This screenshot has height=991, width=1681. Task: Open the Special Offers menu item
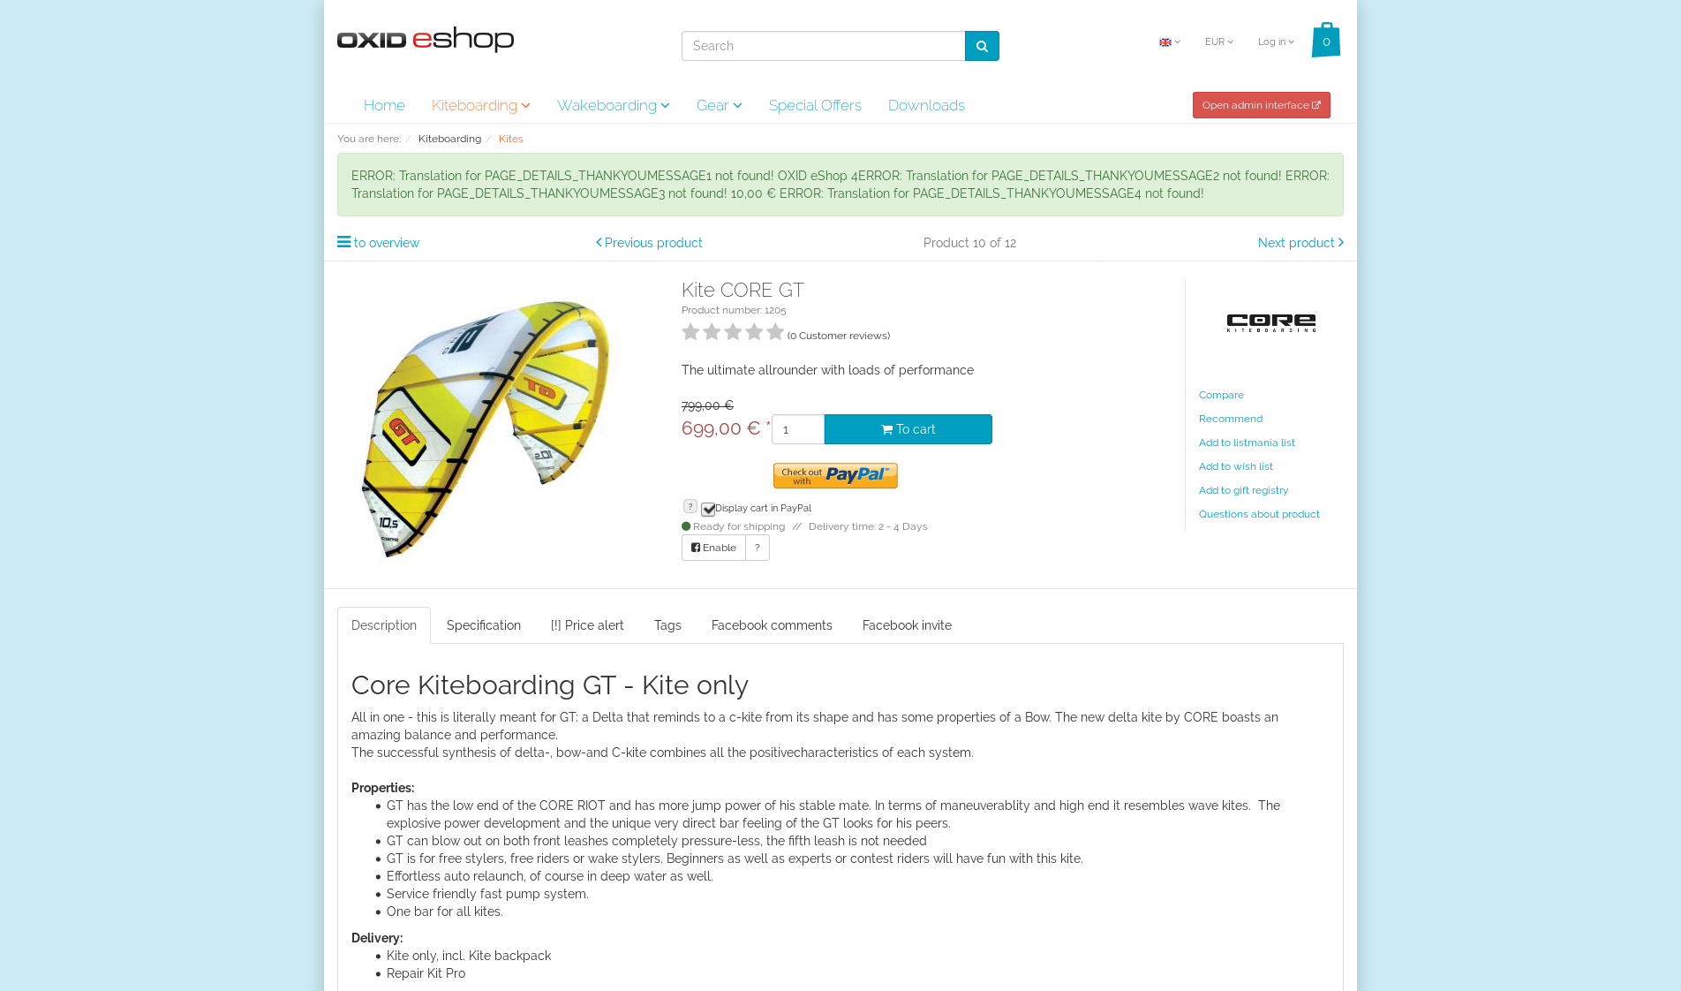[815, 105]
